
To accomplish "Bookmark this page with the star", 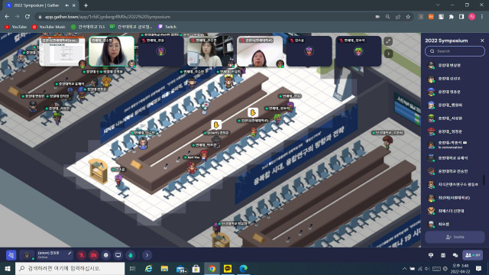I will coord(408,17).
